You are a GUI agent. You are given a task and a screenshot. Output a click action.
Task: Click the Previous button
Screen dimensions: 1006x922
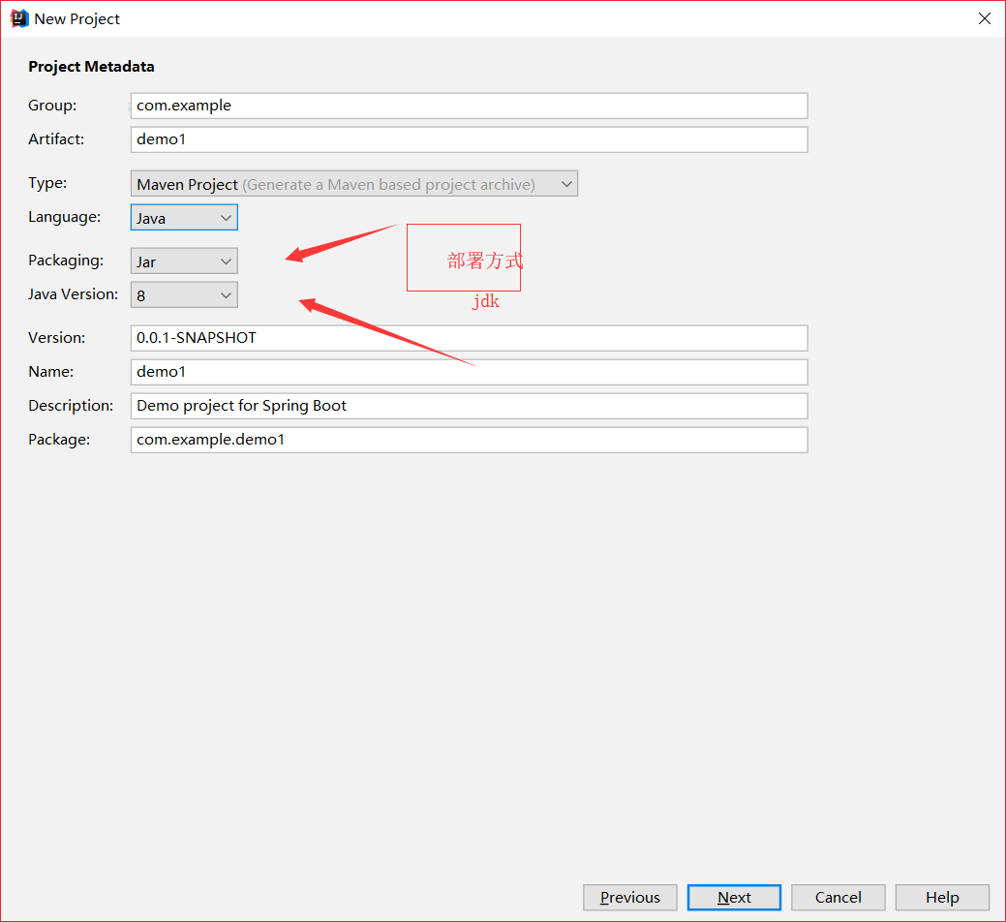coord(630,897)
